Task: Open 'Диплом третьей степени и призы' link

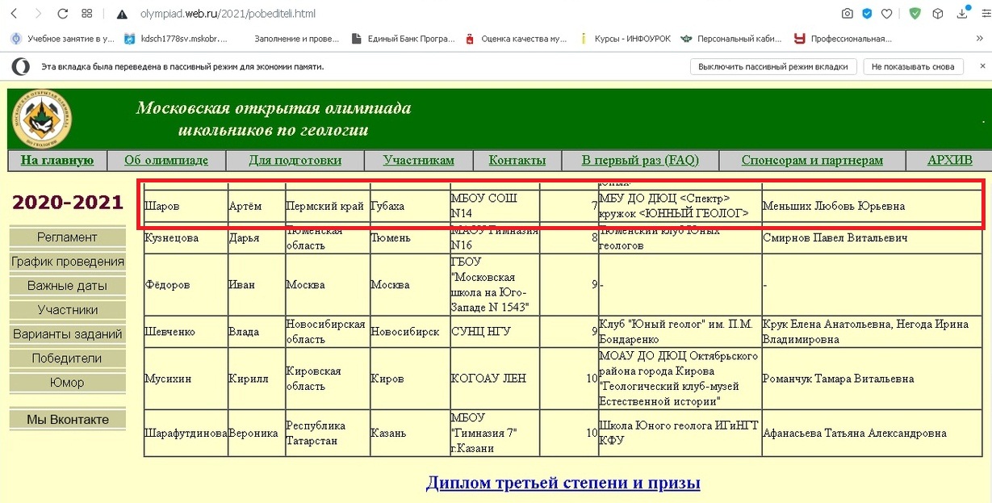Action: point(563,483)
